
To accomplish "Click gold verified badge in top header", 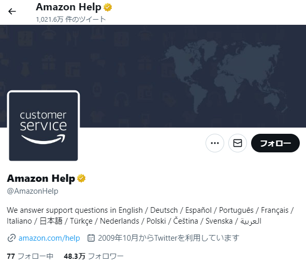I will 108,7.
